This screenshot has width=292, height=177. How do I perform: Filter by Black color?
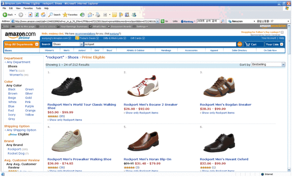pos(12,89)
